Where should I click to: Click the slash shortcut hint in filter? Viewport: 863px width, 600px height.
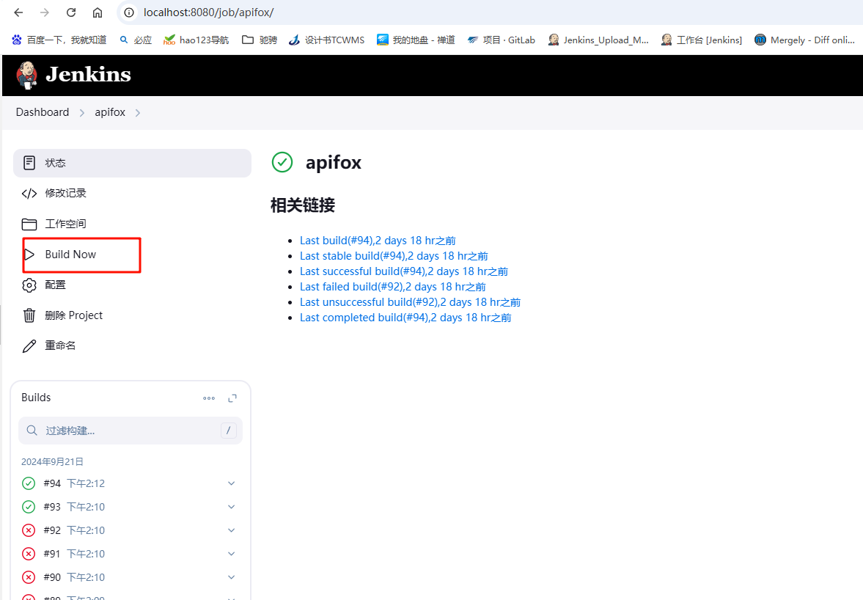229,431
